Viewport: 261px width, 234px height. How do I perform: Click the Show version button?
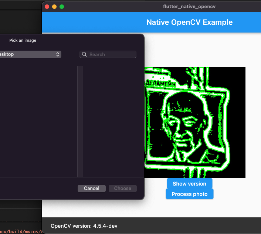pos(189,184)
